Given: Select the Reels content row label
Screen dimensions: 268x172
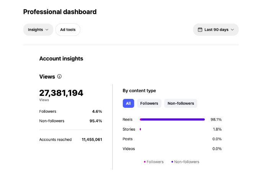Looking at the screenshot, I should click(127, 120).
